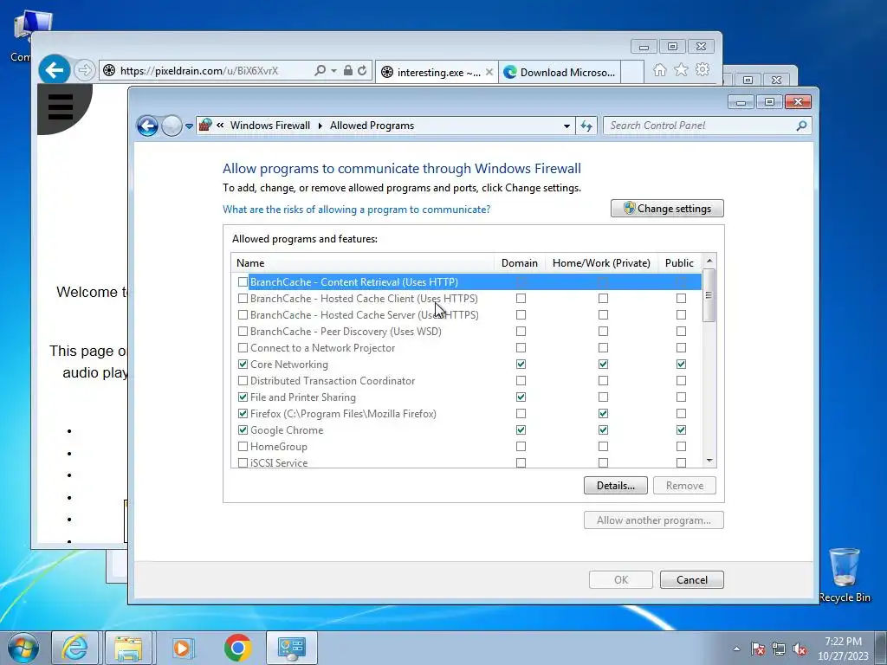
Task: Open pixeldrain hamburger menu
Action: point(61,107)
